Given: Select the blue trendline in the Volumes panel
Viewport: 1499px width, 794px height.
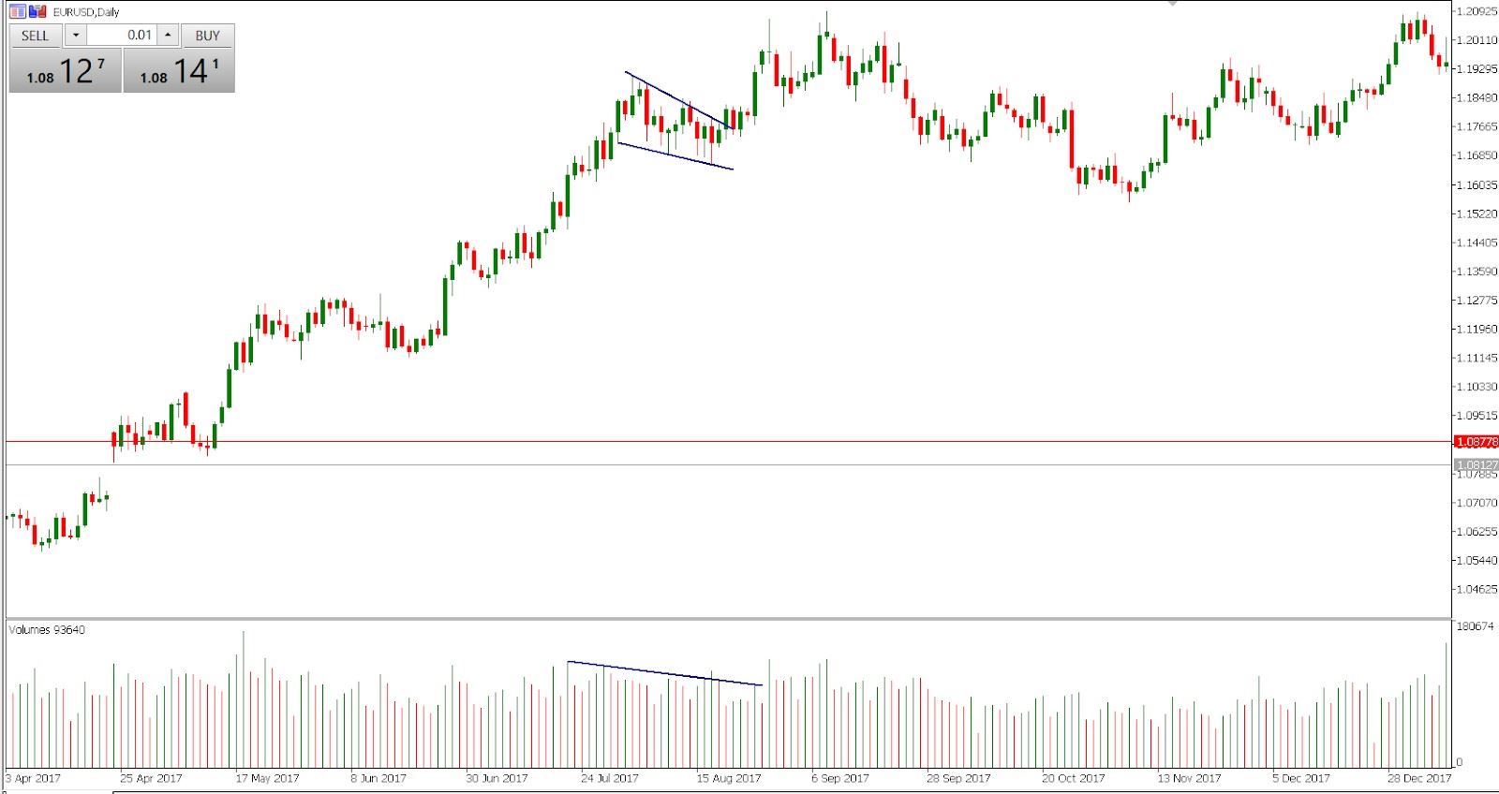Looking at the screenshot, I should pos(665,671).
